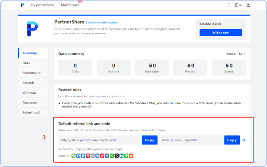Share referral link to WeChat
The height and width of the screenshot is (167, 267).
coord(73,156)
